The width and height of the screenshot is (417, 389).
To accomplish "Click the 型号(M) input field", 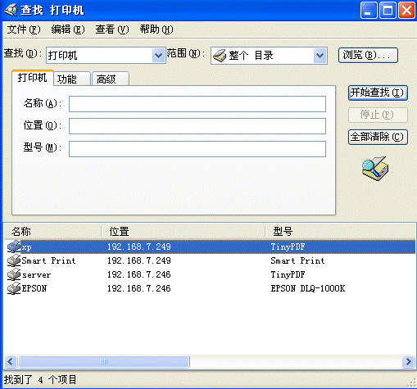I will pos(197,149).
